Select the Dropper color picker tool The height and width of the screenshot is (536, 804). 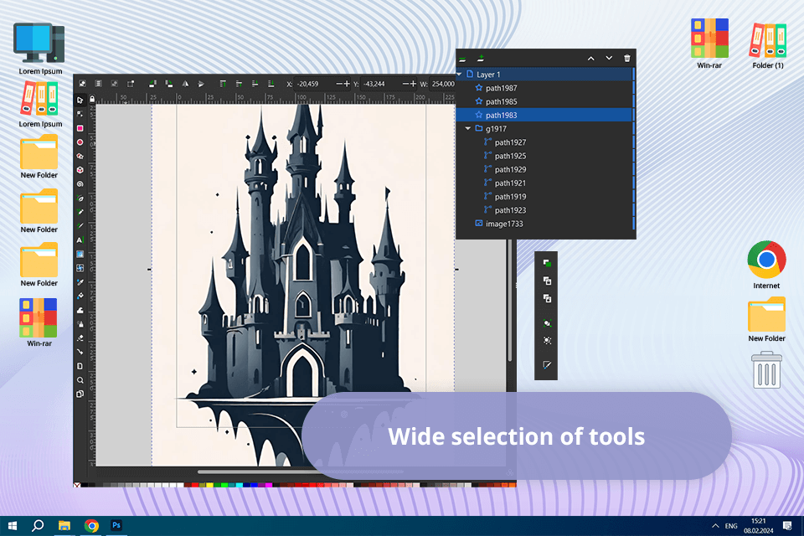coord(80,282)
